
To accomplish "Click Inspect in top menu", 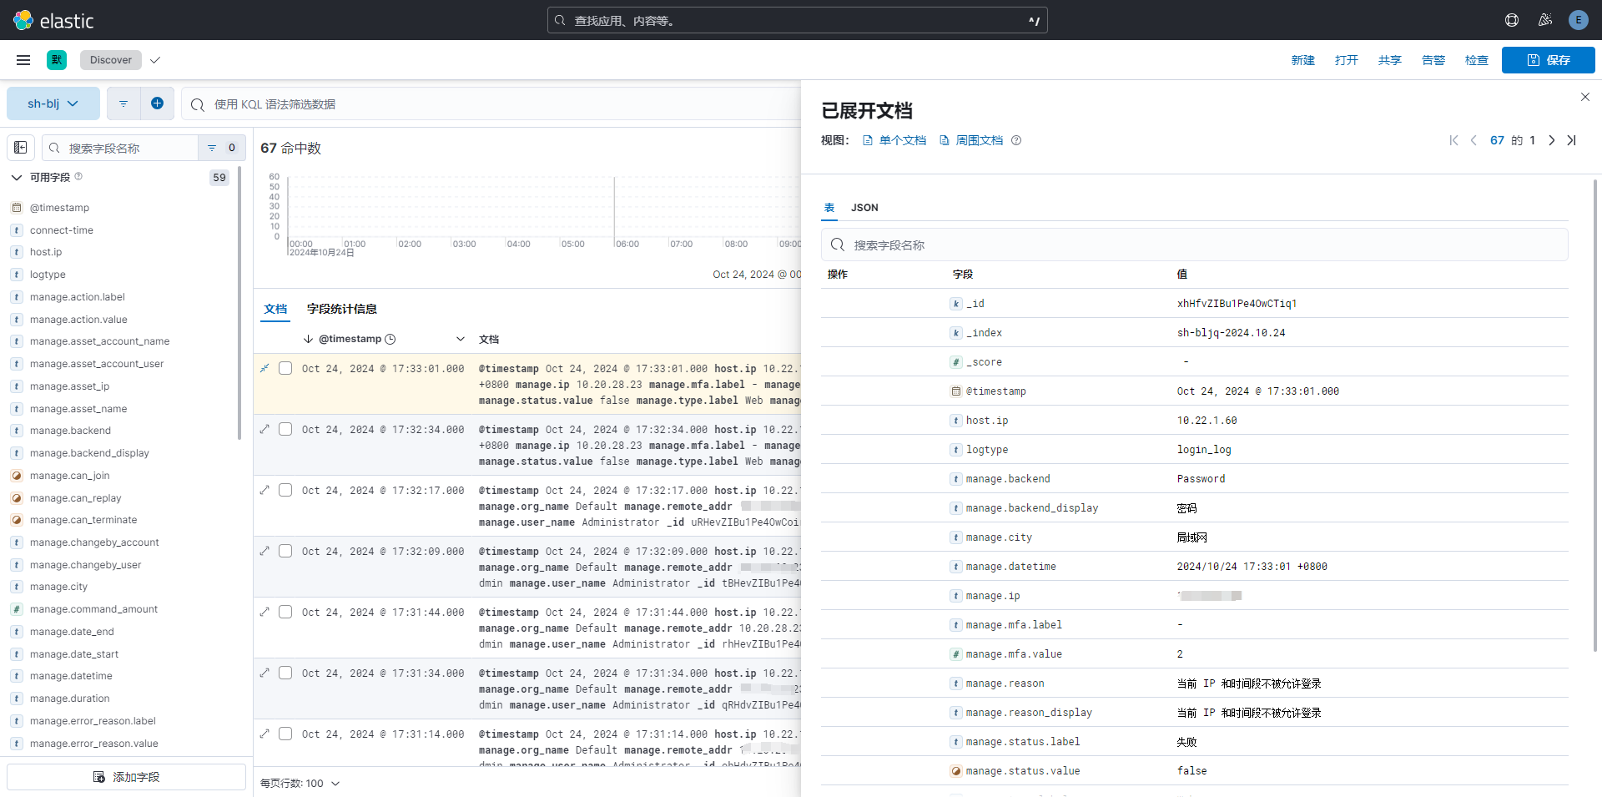I will tap(1476, 60).
